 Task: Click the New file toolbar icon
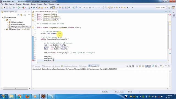[2, 7]
